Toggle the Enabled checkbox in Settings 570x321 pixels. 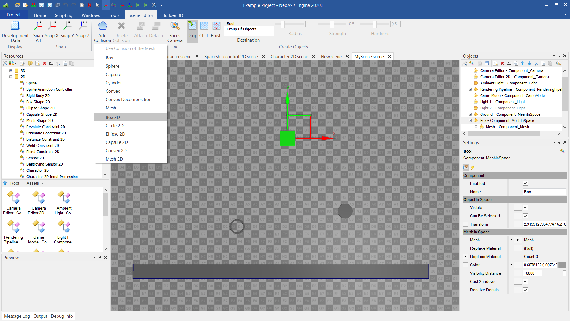point(525,183)
